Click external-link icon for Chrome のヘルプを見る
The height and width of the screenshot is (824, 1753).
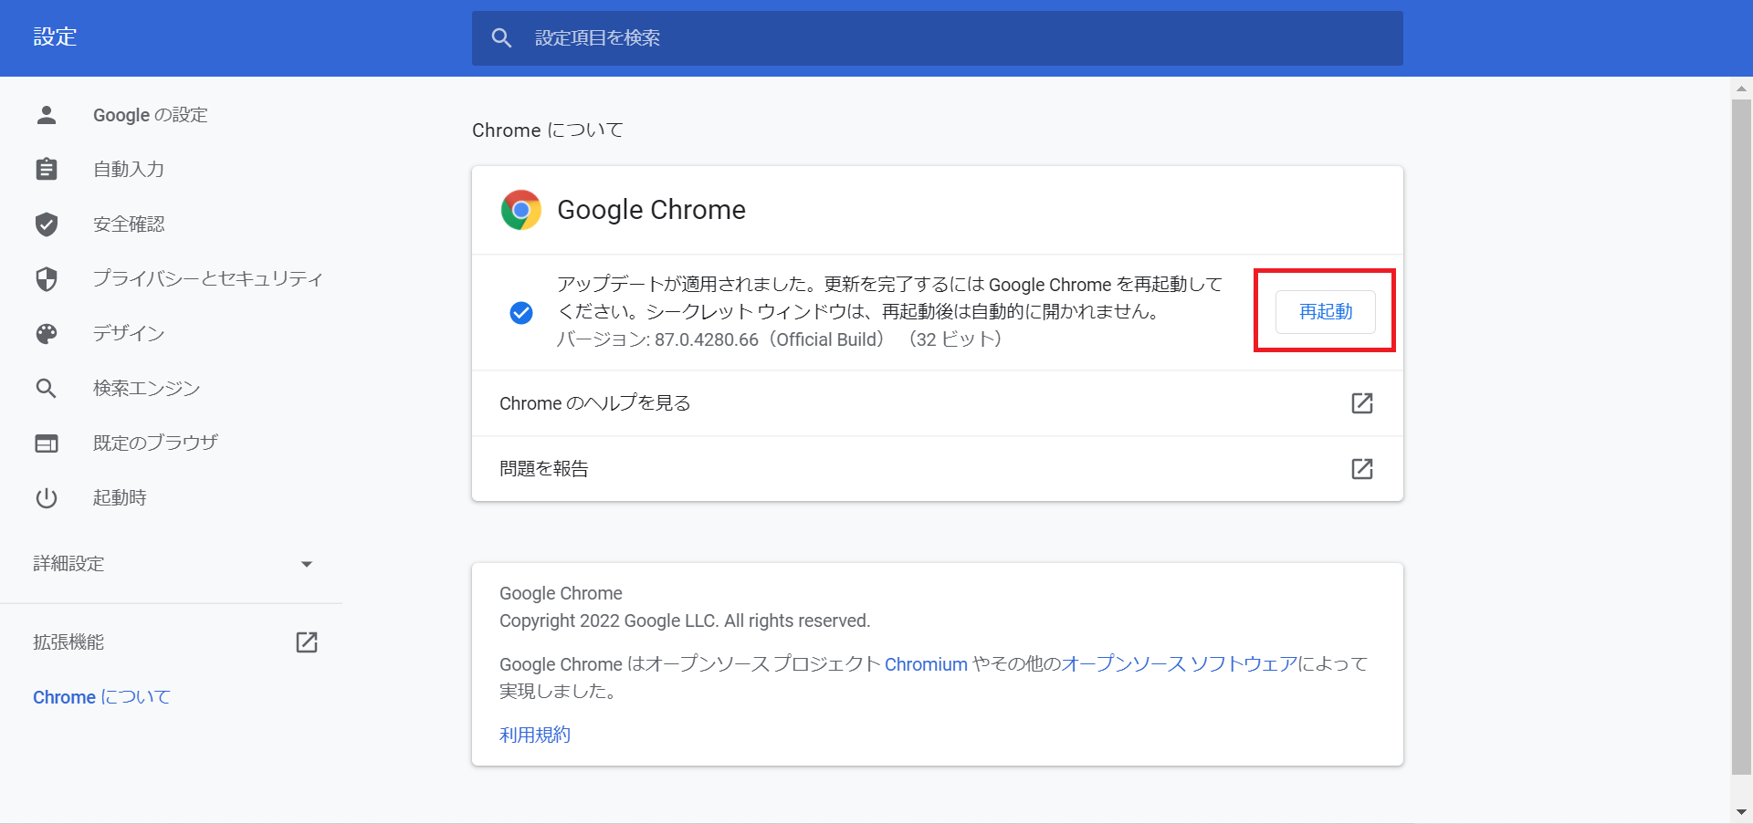click(1361, 403)
